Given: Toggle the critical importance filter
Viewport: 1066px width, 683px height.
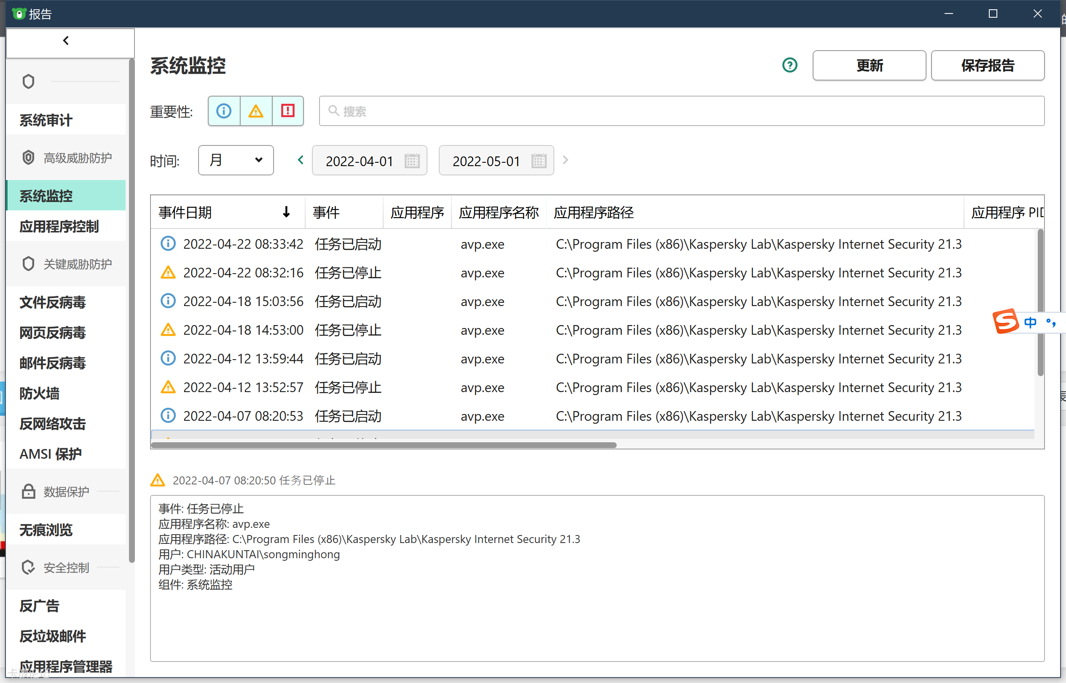Looking at the screenshot, I should click(288, 111).
